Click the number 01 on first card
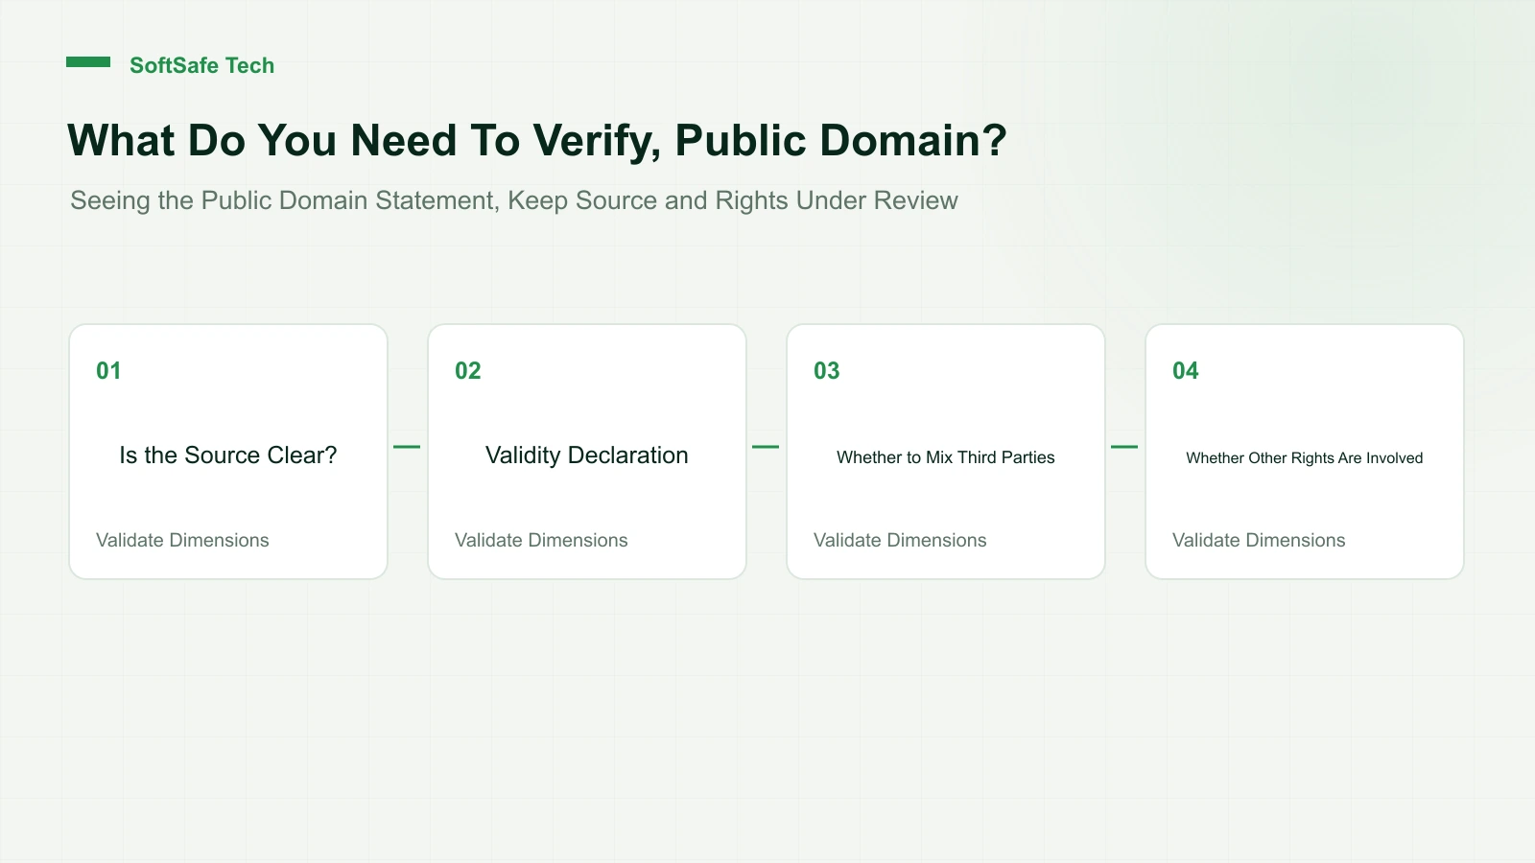The height and width of the screenshot is (863, 1535). point(108,371)
